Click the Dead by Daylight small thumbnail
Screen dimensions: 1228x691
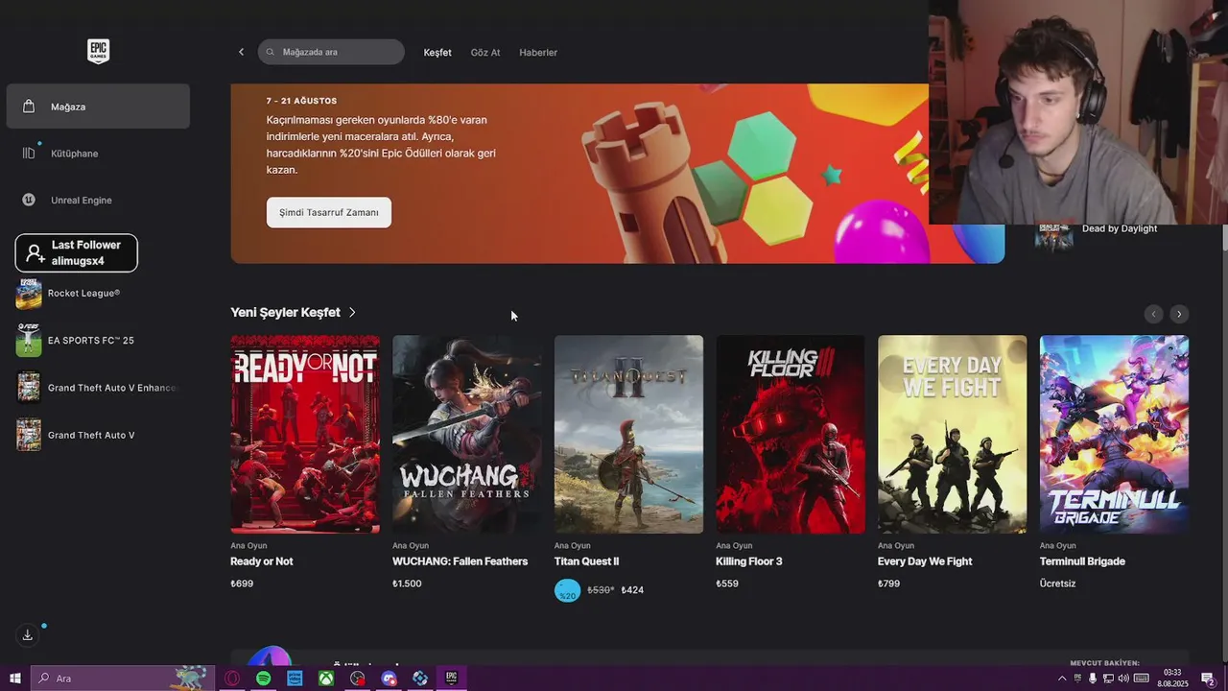pyautogui.click(x=1053, y=236)
